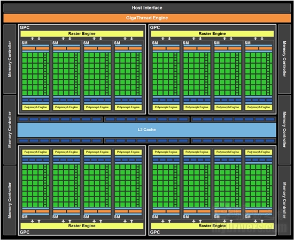Click the last SM label in the upper-left GPC
The height and width of the screenshot is (240, 294).
(x=117, y=43)
